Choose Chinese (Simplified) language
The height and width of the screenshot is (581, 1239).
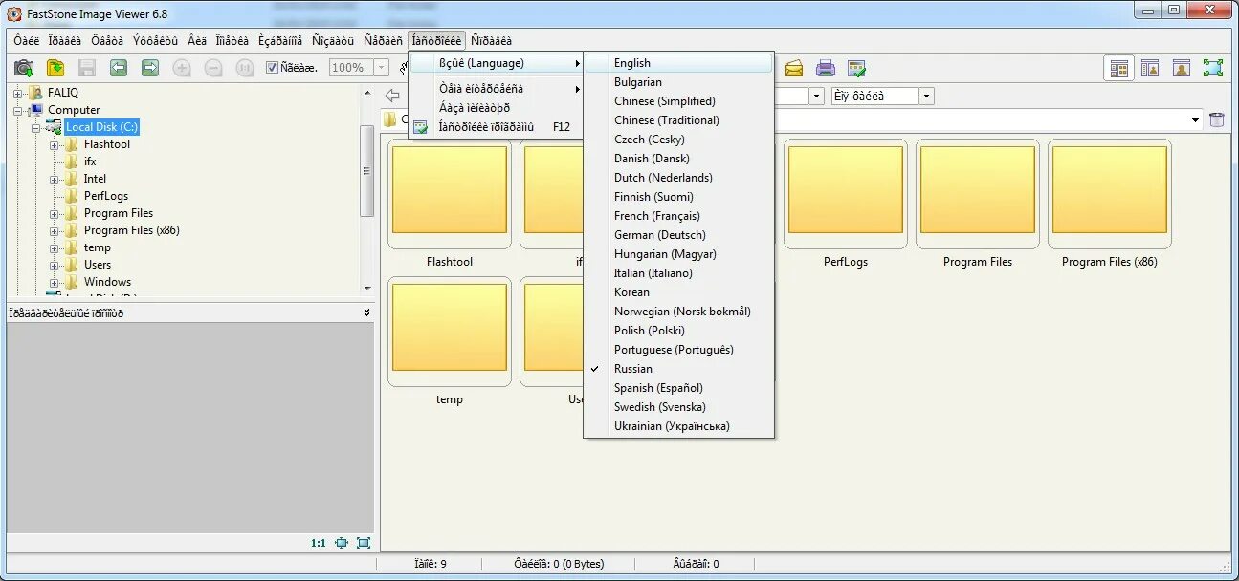point(678,101)
